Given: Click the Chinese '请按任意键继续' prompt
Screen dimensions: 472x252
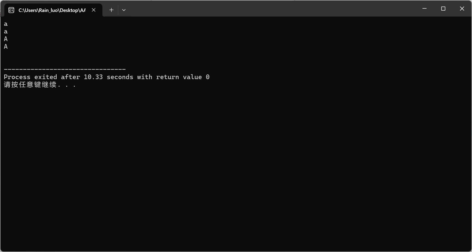Looking at the screenshot, I should click(30, 85).
